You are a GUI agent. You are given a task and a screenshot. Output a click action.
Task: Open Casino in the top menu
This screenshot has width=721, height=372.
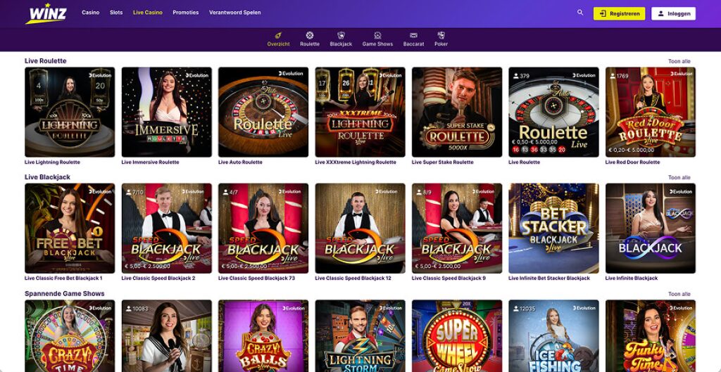91,13
